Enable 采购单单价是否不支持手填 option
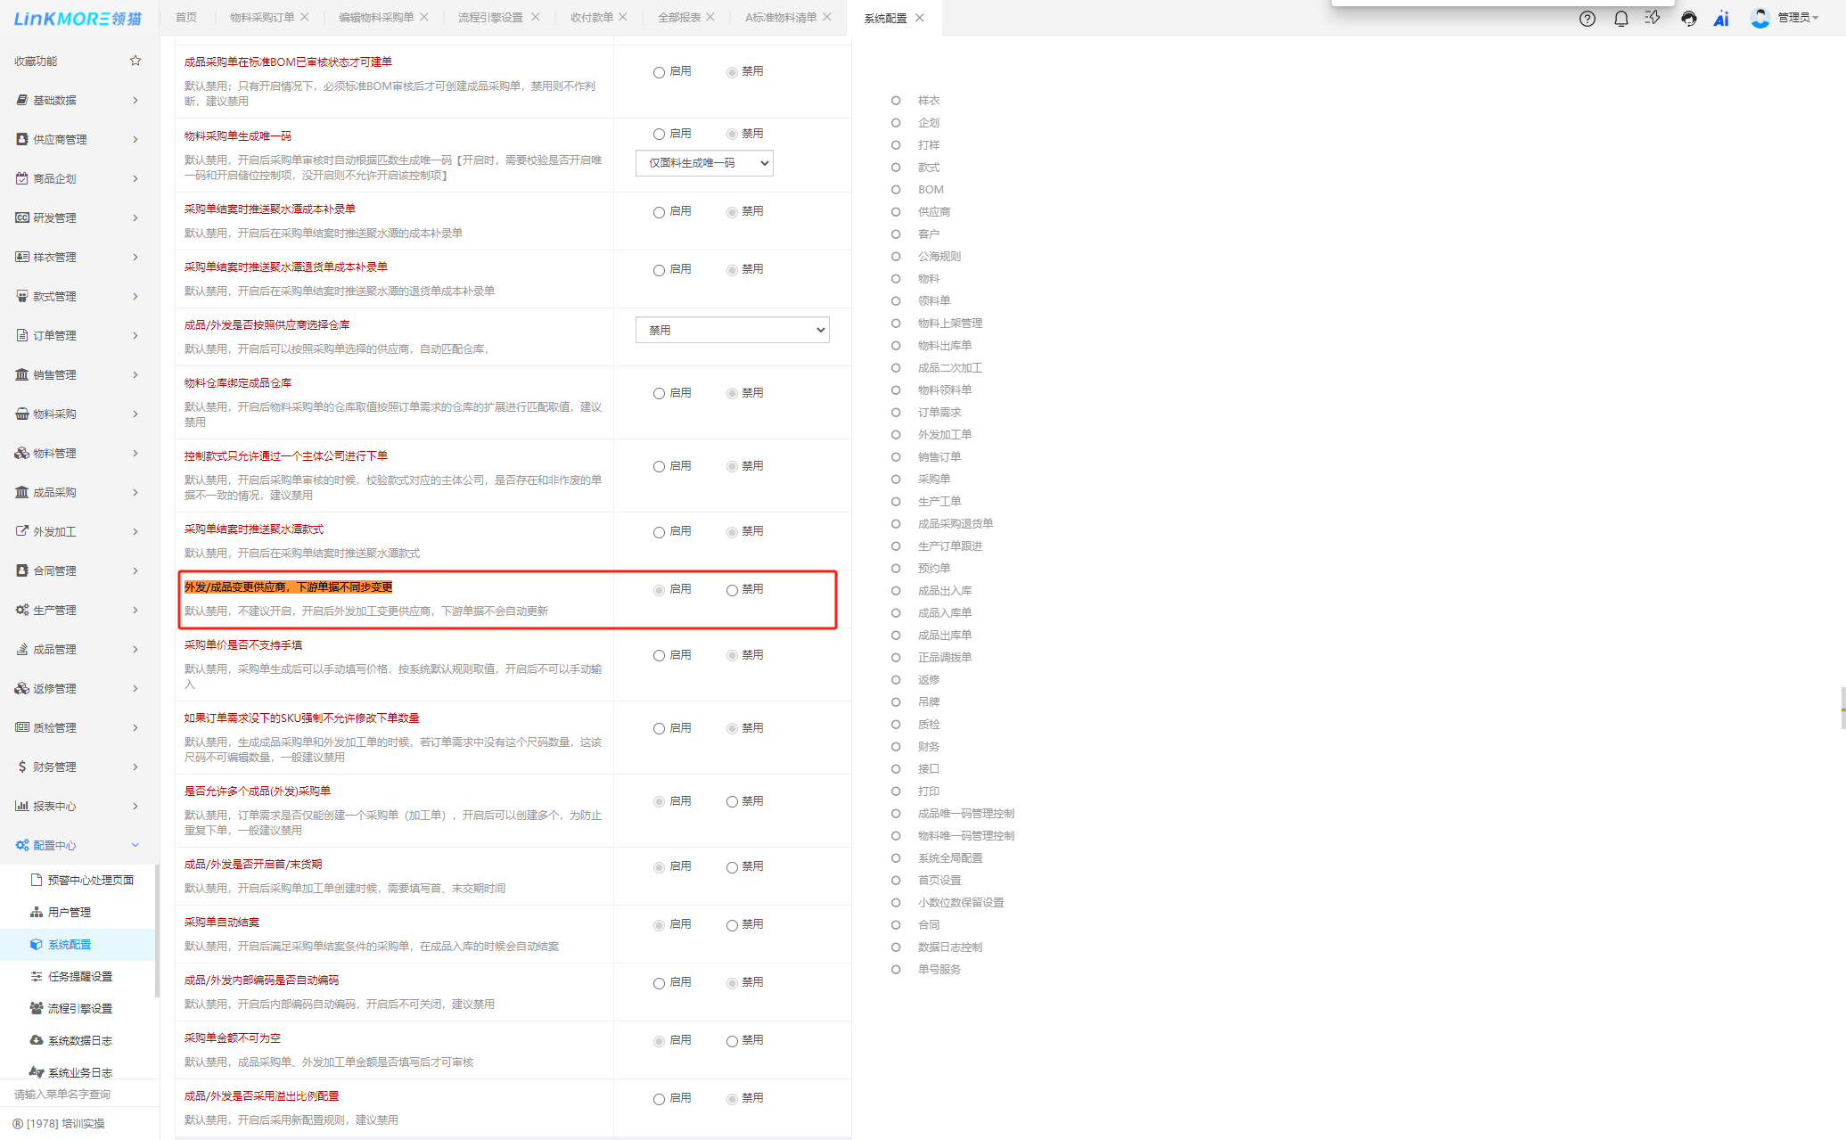Screen dimensions: 1846x1140 (659, 656)
